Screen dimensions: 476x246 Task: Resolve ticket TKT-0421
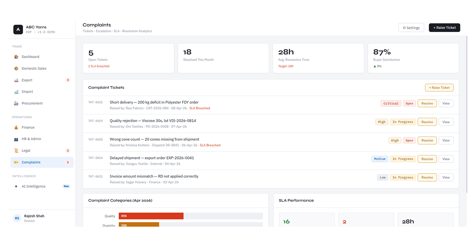coord(427,103)
